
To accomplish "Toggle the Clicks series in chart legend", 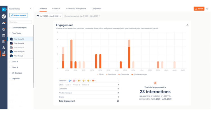I will (100, 74).
